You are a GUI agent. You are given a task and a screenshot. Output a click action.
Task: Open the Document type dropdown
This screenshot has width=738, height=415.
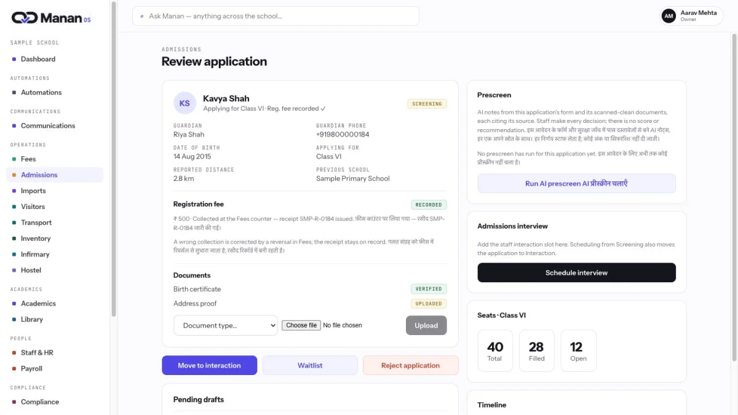pos(226,325)
